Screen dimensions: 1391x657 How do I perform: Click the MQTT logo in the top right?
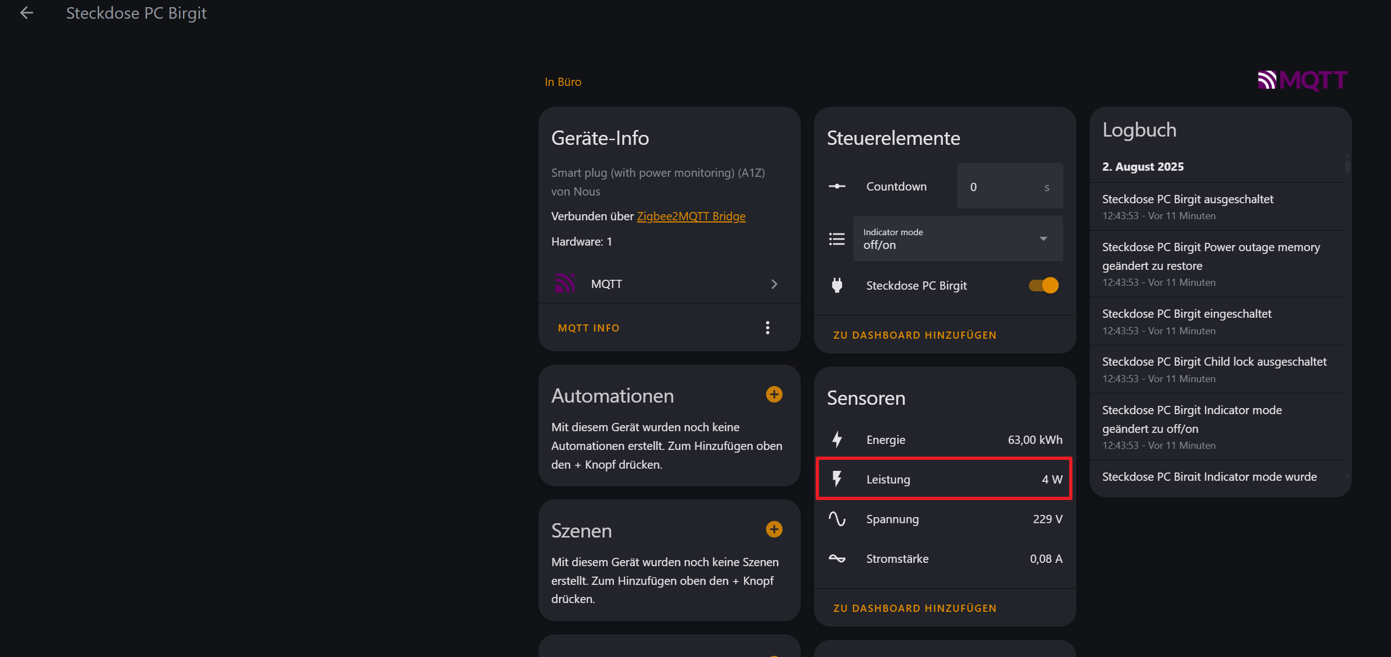[1302, 80]
